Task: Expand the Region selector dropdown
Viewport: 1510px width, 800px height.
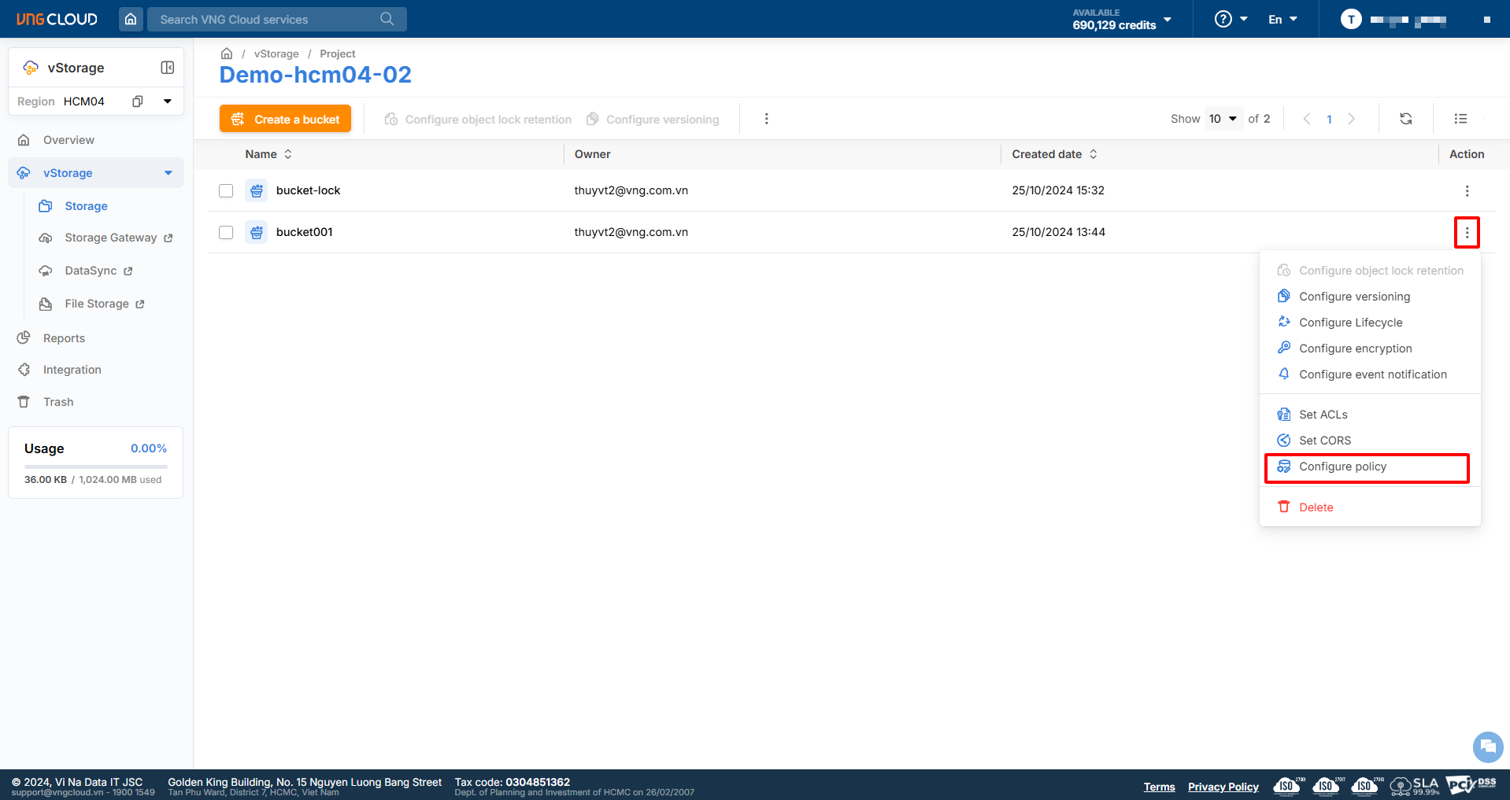Action: [x=167, y=101]
